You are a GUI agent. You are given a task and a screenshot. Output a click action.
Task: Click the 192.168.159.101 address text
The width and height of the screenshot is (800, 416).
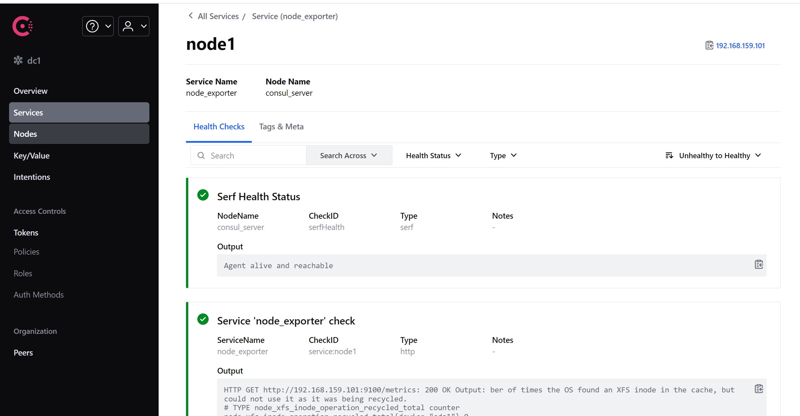click(740, 46)
